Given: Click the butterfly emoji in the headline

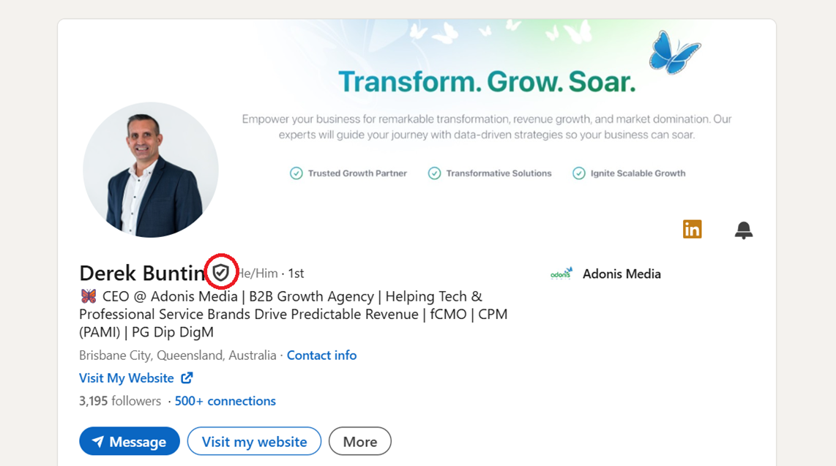Looking at the screenshot, I should coord(88,296).
